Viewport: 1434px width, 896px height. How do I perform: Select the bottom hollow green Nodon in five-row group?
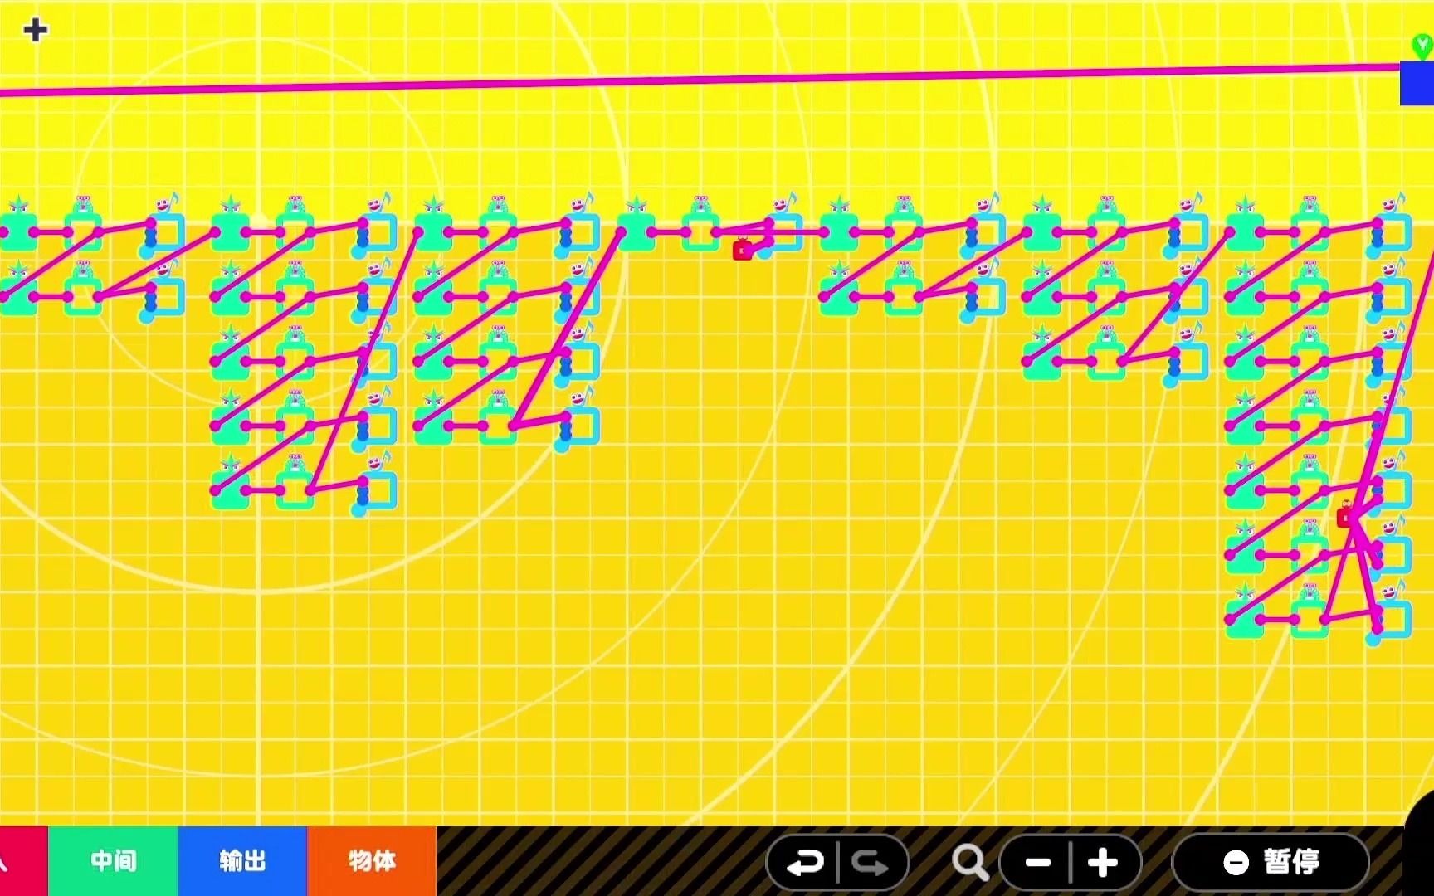click(x=295, y=485)
